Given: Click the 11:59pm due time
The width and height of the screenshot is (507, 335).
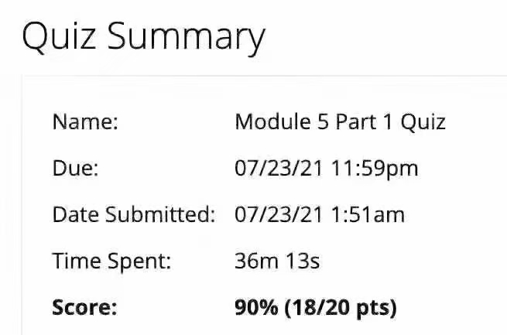Looking at the screenshot, I should click(x=375, y=169).
